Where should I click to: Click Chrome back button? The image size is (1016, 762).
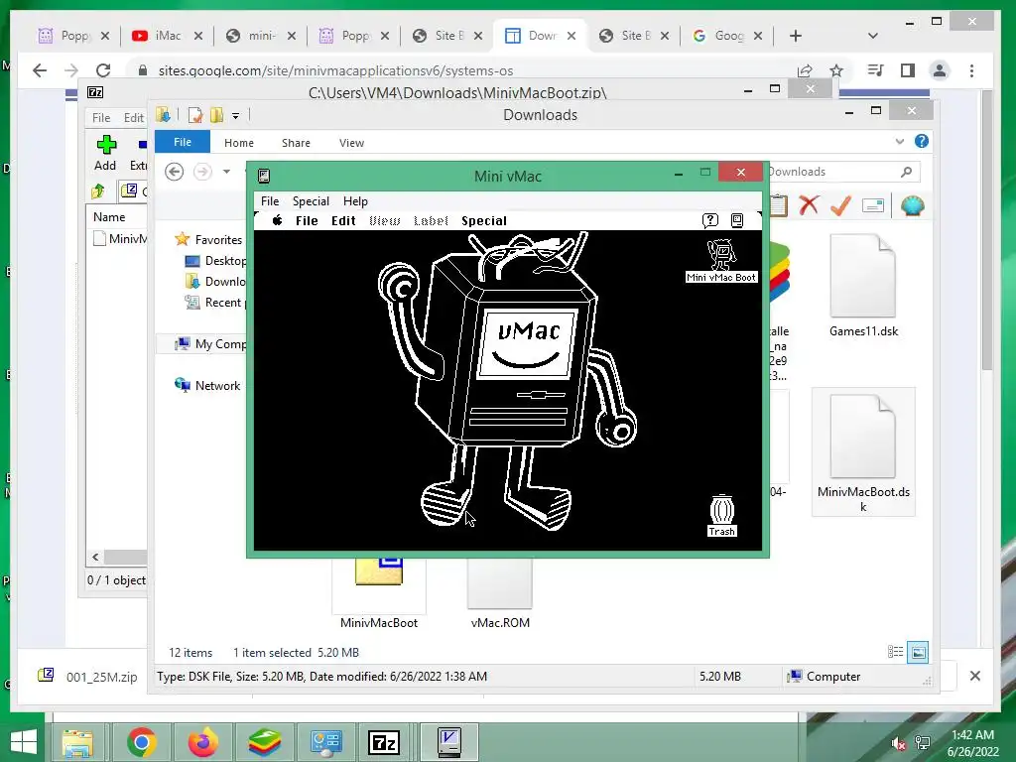(x=40, y=70)
